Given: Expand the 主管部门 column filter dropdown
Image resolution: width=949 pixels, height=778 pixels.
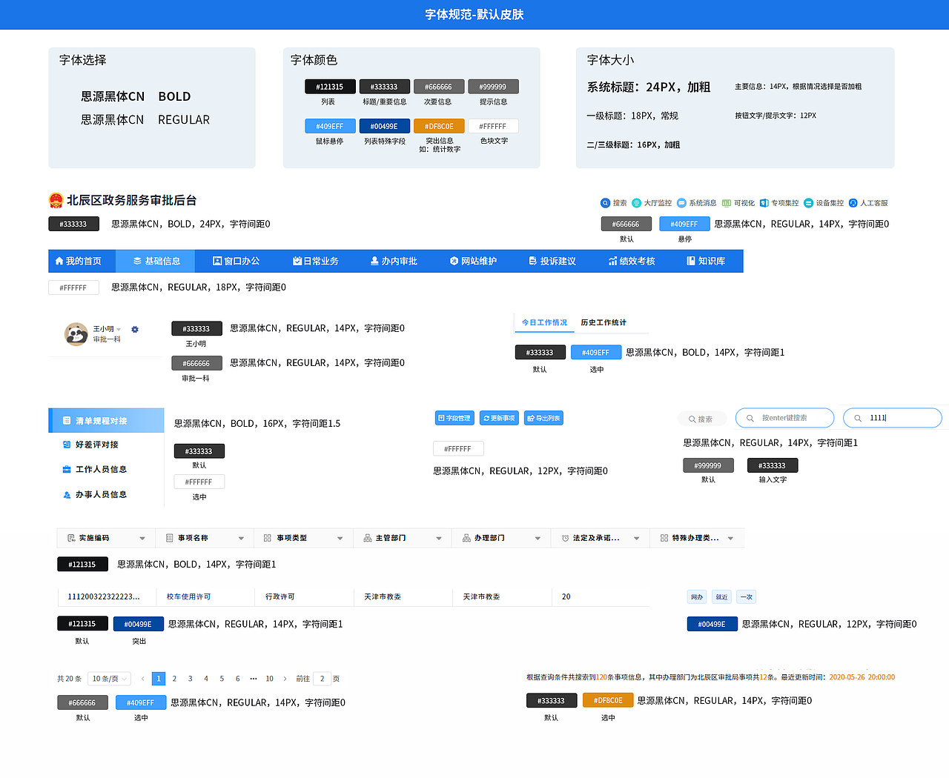Looking at the screenshot, I should (x=439, y=539).
